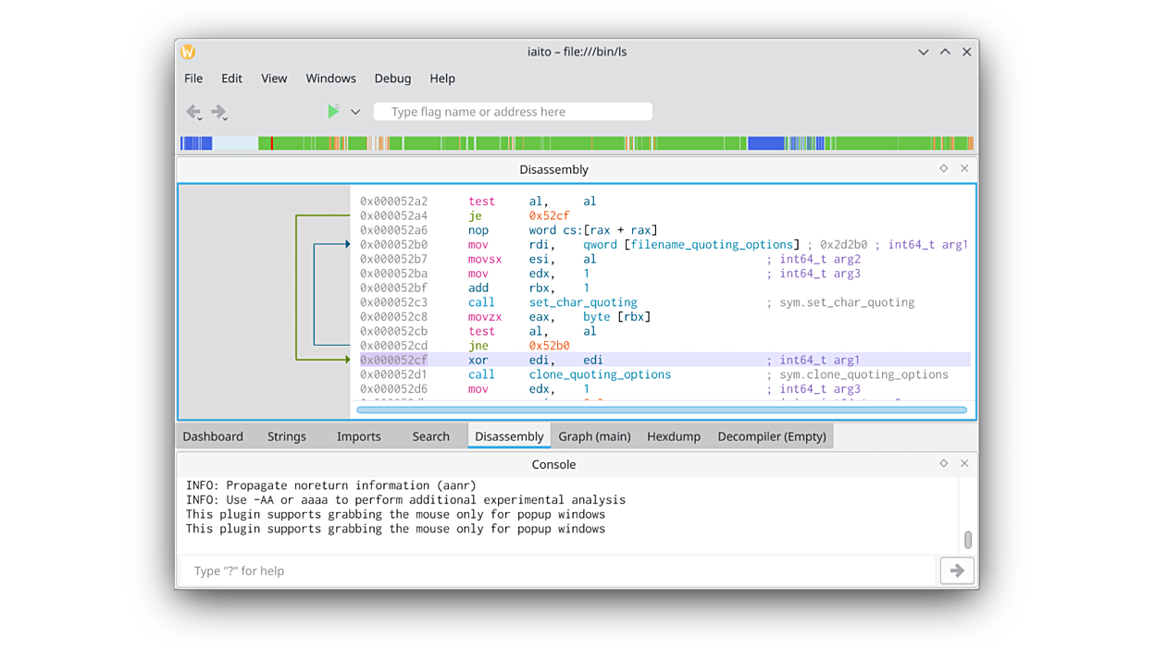1155x649 pixels.
Task: Close the Disassembly panel
Action: 964,168
